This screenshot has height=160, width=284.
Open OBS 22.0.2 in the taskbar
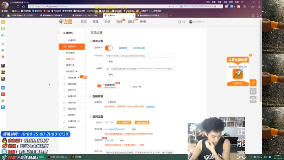tap(58, 157)
